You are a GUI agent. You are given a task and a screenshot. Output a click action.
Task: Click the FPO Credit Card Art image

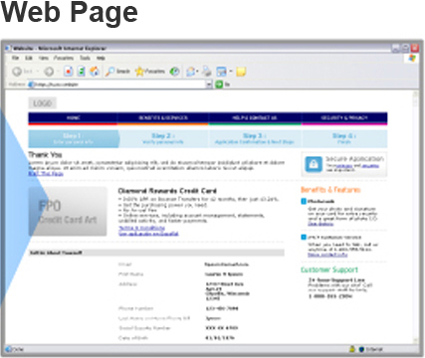coord(68,212)
